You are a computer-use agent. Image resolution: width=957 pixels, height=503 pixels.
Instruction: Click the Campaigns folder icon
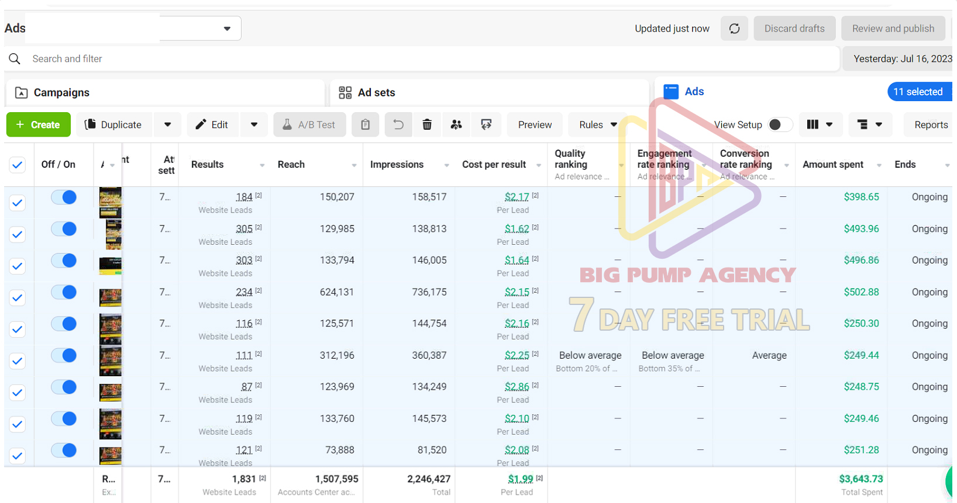click(x=21, y=92)
